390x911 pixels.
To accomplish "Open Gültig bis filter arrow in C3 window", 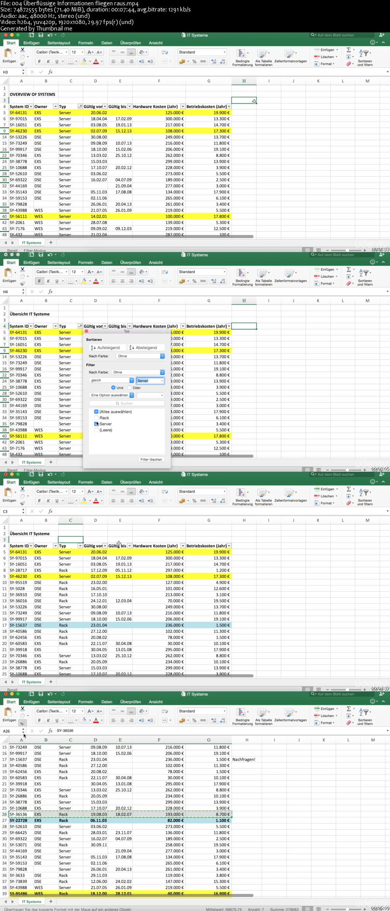I will tap(129, 546).
